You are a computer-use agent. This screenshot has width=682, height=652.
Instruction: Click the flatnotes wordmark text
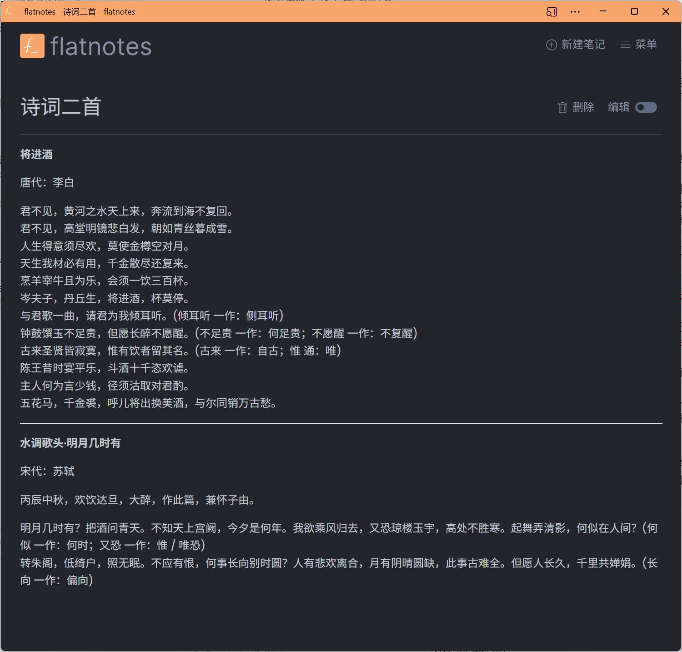click(x=101, y=47)
